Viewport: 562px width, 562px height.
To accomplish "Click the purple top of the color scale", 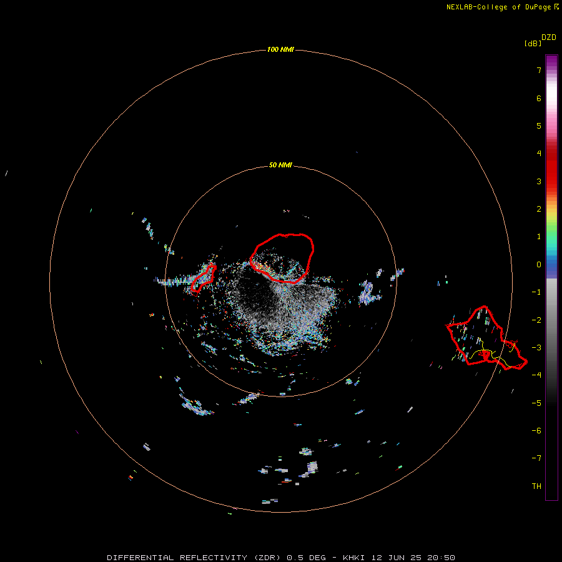I will coord(551,61).
